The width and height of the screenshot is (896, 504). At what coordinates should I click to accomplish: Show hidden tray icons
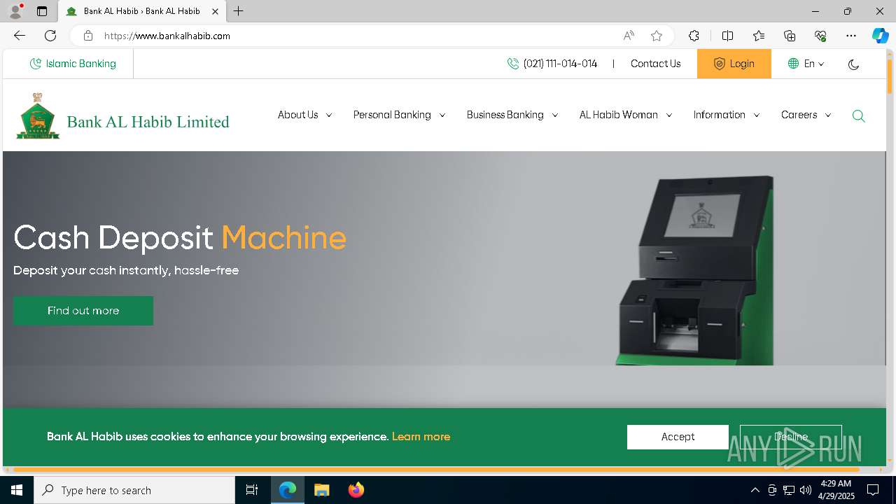[755, 490]
